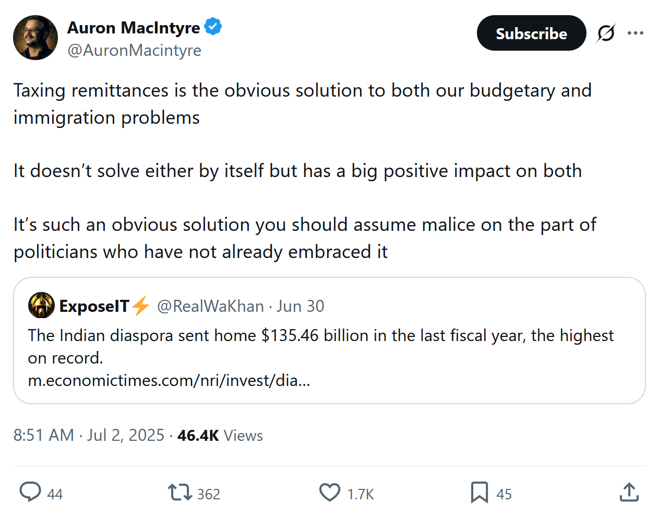The image size is (659, 515).
Task: Repost this tweet using the retweet icon
Action: point(180,492)
